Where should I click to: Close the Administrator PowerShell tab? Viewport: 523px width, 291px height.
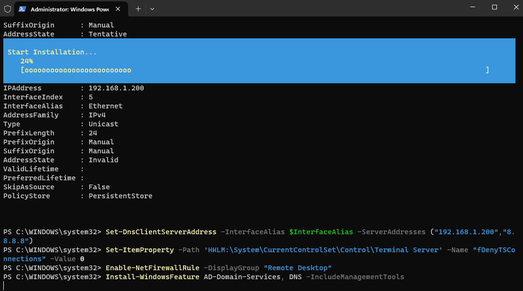(x=117, y=9)
